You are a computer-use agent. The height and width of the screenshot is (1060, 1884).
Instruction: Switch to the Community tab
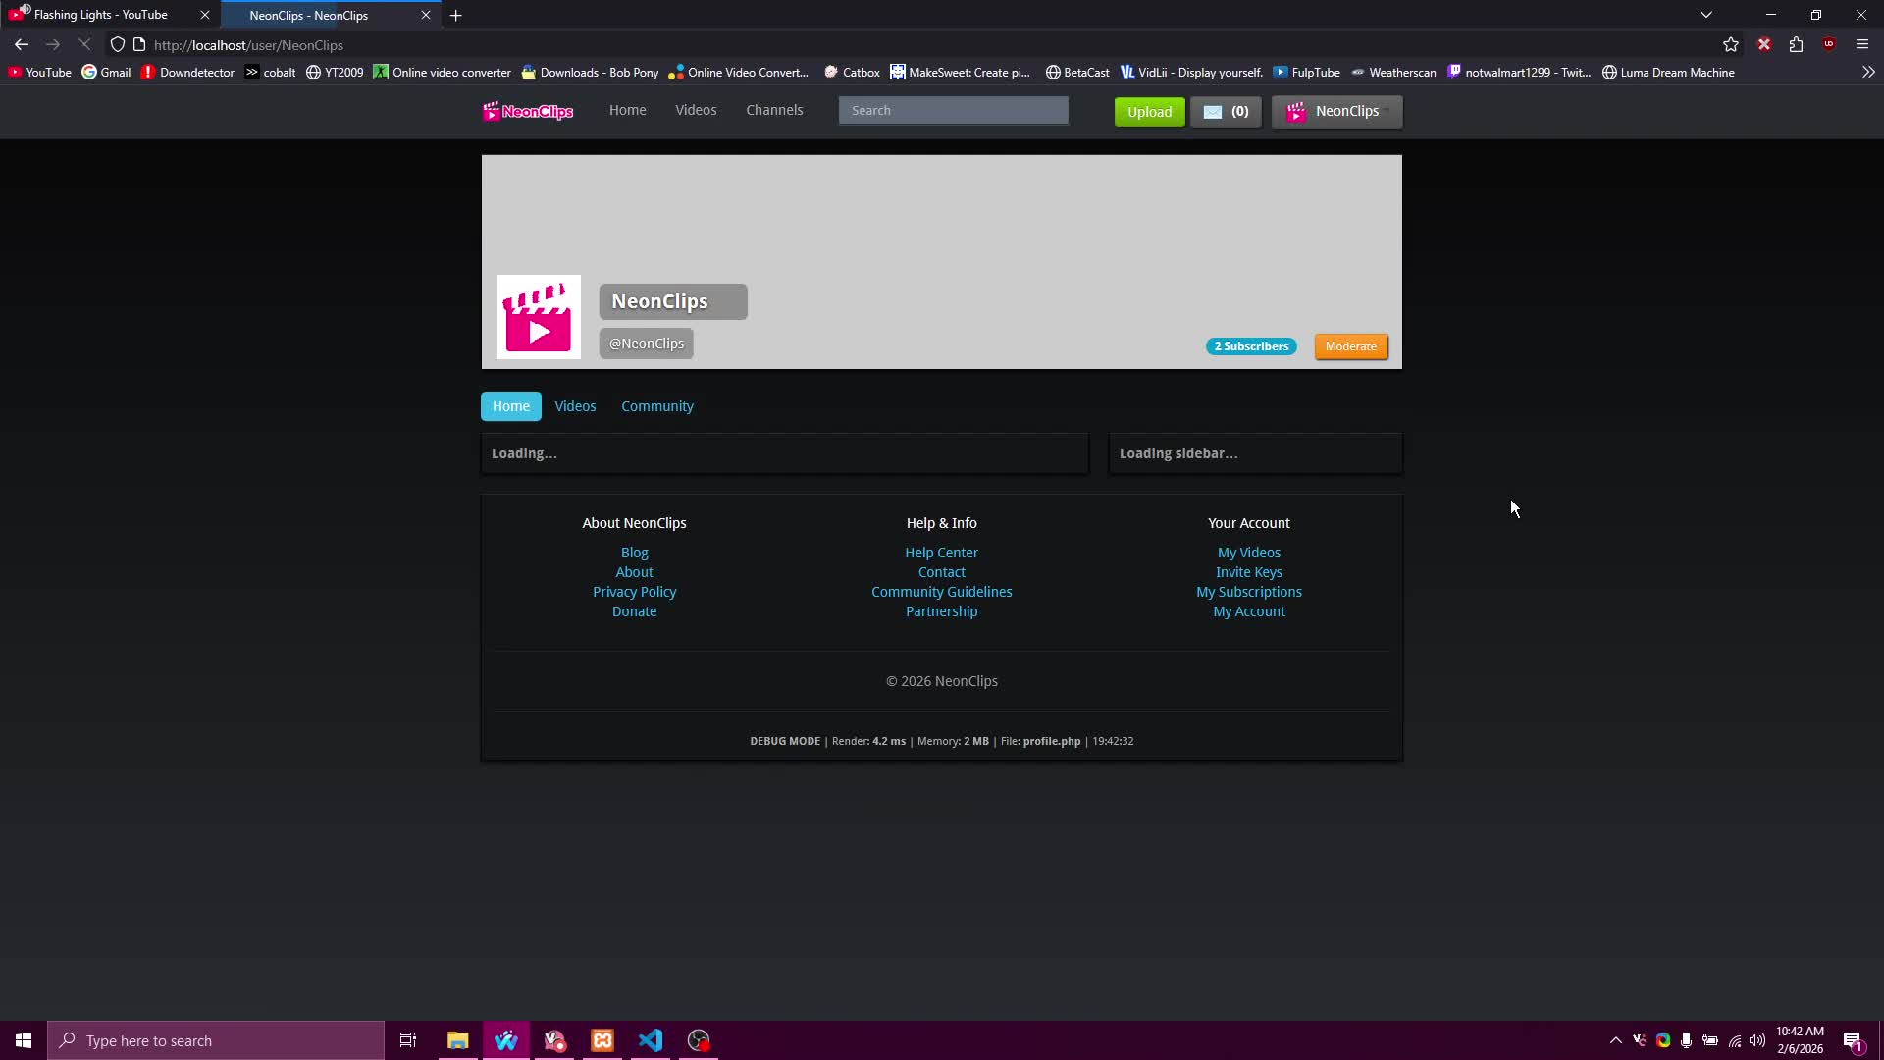(657, 405)
